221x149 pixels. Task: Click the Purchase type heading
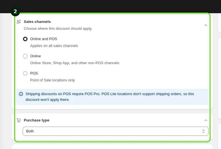click(36, 120)
